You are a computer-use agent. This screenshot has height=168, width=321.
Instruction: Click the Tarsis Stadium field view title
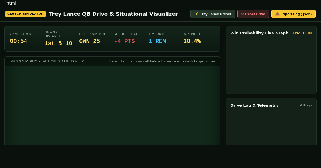point(47,61)
